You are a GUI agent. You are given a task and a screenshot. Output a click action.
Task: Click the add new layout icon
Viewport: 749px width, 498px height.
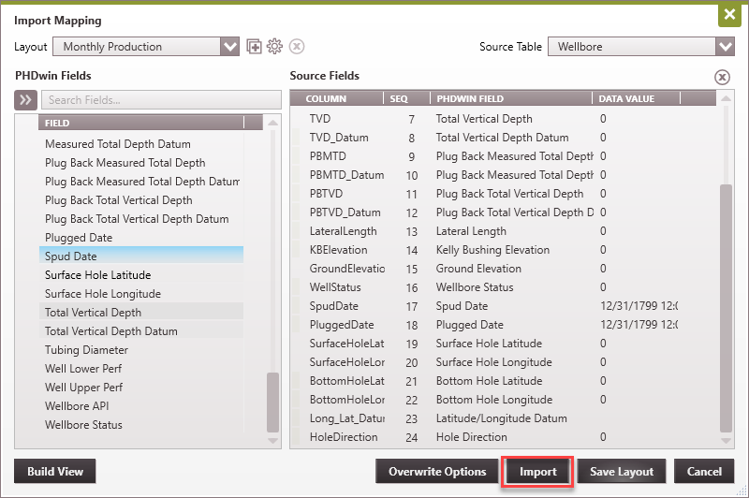pyautogui.click(x=254, y=47)
